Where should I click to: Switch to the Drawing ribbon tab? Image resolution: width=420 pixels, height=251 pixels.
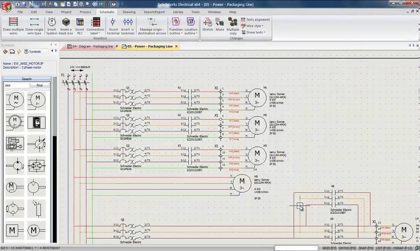coord(129,12)
